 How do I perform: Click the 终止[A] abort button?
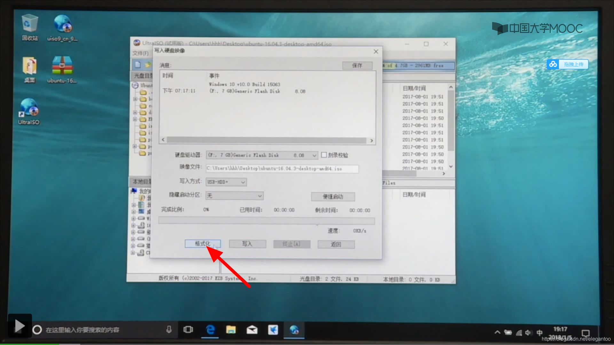point(292,244)
